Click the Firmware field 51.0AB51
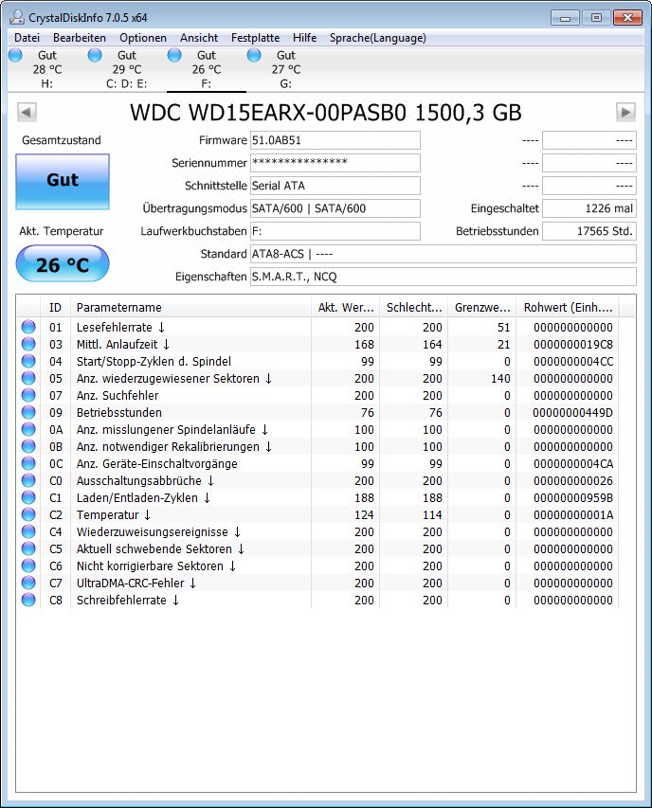652x808 pixels. click(x=335, y=140)
